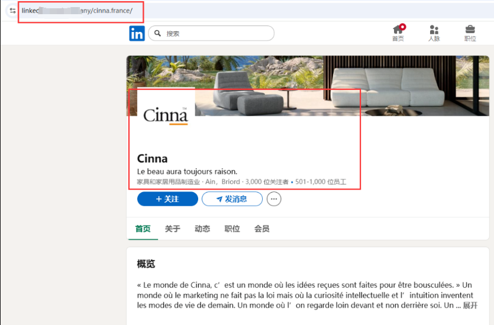This screenshot has width=494, height=325.
Task: Switch to the 动态 tab
Action: point(202,229)
